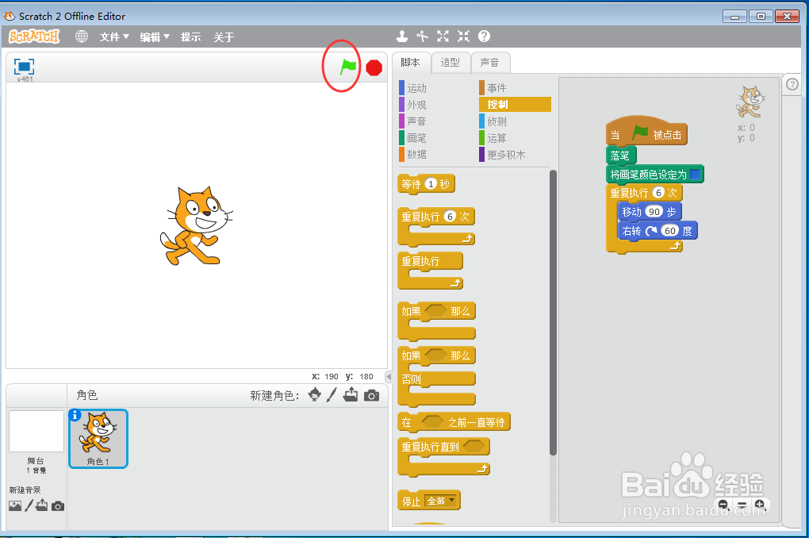Open the 文件 menu

pyautogui.click(x=114, y=37)
